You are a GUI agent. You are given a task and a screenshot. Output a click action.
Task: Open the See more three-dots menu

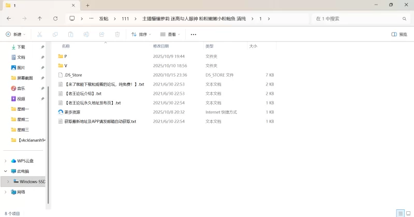point(194,34)
